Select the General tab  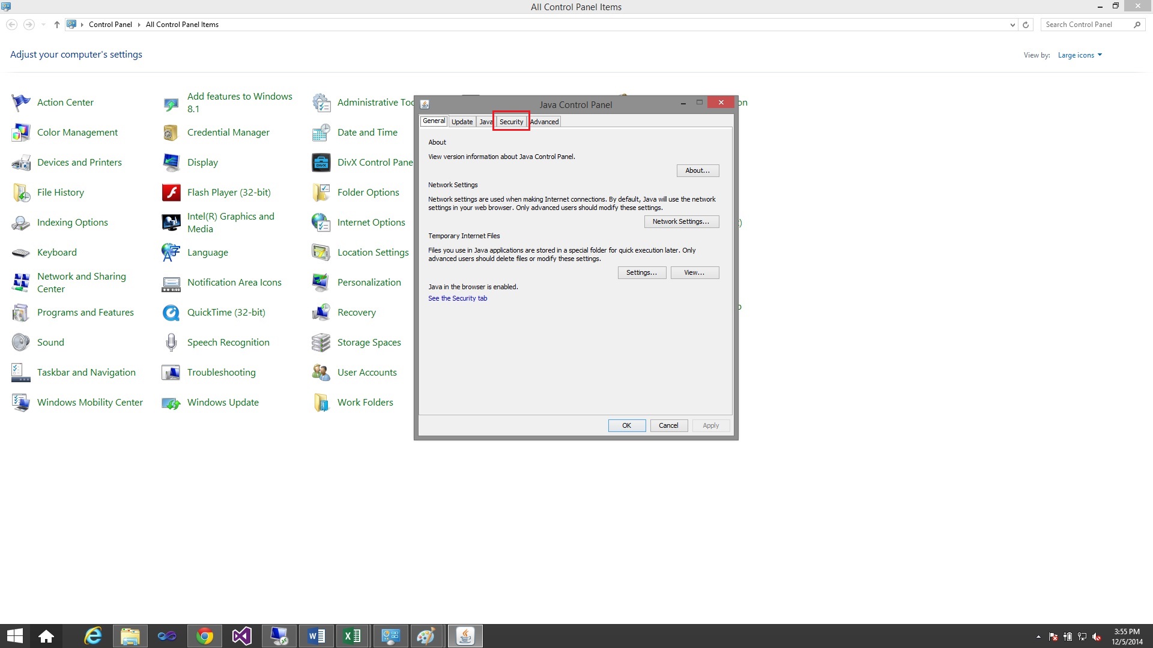434,121
